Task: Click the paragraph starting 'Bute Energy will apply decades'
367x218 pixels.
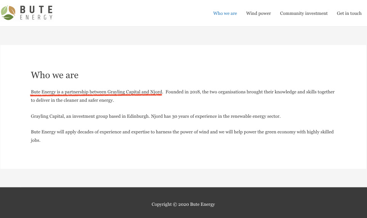Action: click(x=182, y=136)
